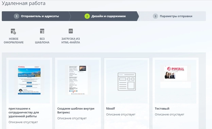
Task: Select template title fdssdf
Action: click(110, 108)
